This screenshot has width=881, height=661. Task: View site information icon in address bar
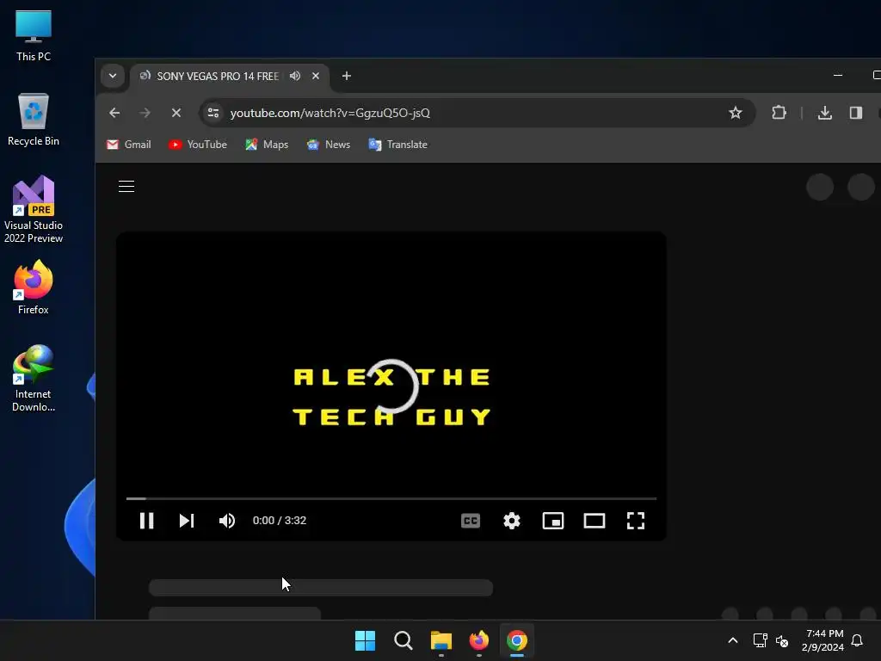pos(213,113)
